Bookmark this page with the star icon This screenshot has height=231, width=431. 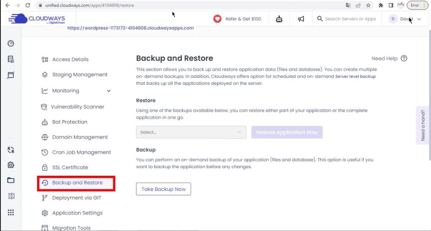(368, 5)
